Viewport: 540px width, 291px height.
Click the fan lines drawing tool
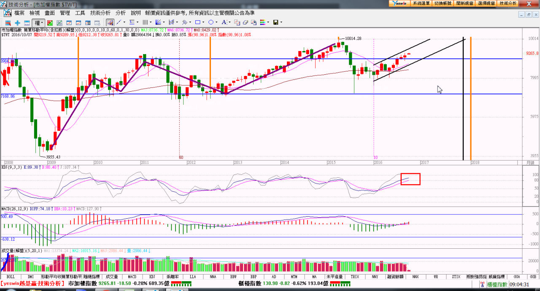click(x=158, y=22)
